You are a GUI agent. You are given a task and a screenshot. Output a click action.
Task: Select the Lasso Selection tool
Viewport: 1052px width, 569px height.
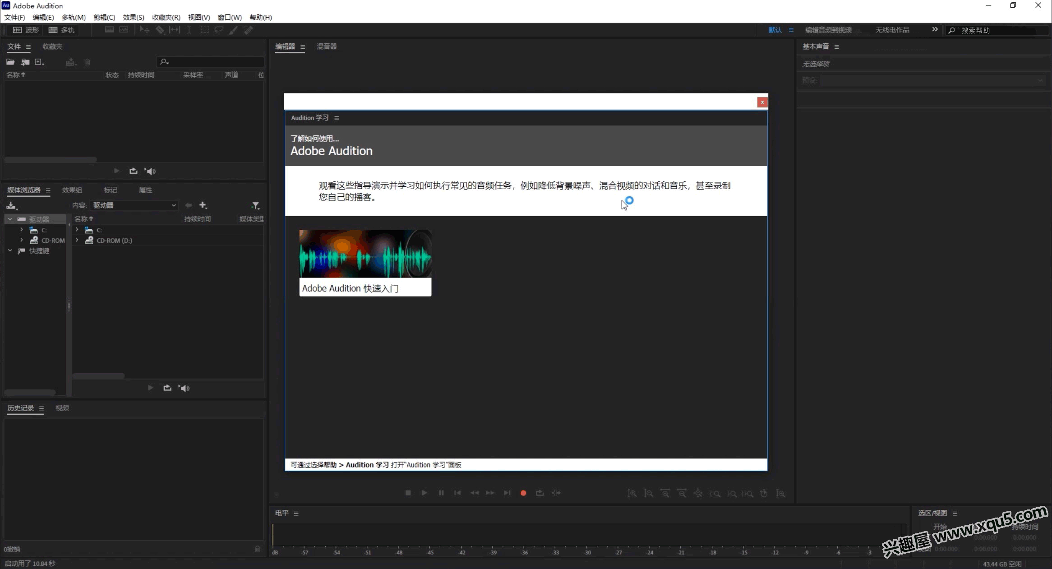pyautogui.click(x=219, y=30)
